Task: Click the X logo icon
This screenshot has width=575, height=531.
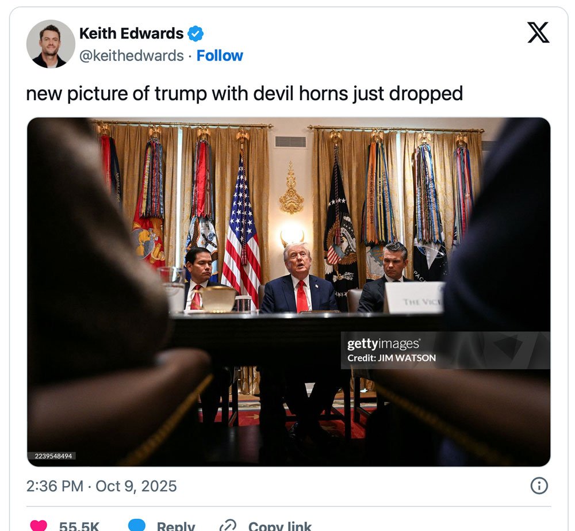Action: click(x=538, y=32)
